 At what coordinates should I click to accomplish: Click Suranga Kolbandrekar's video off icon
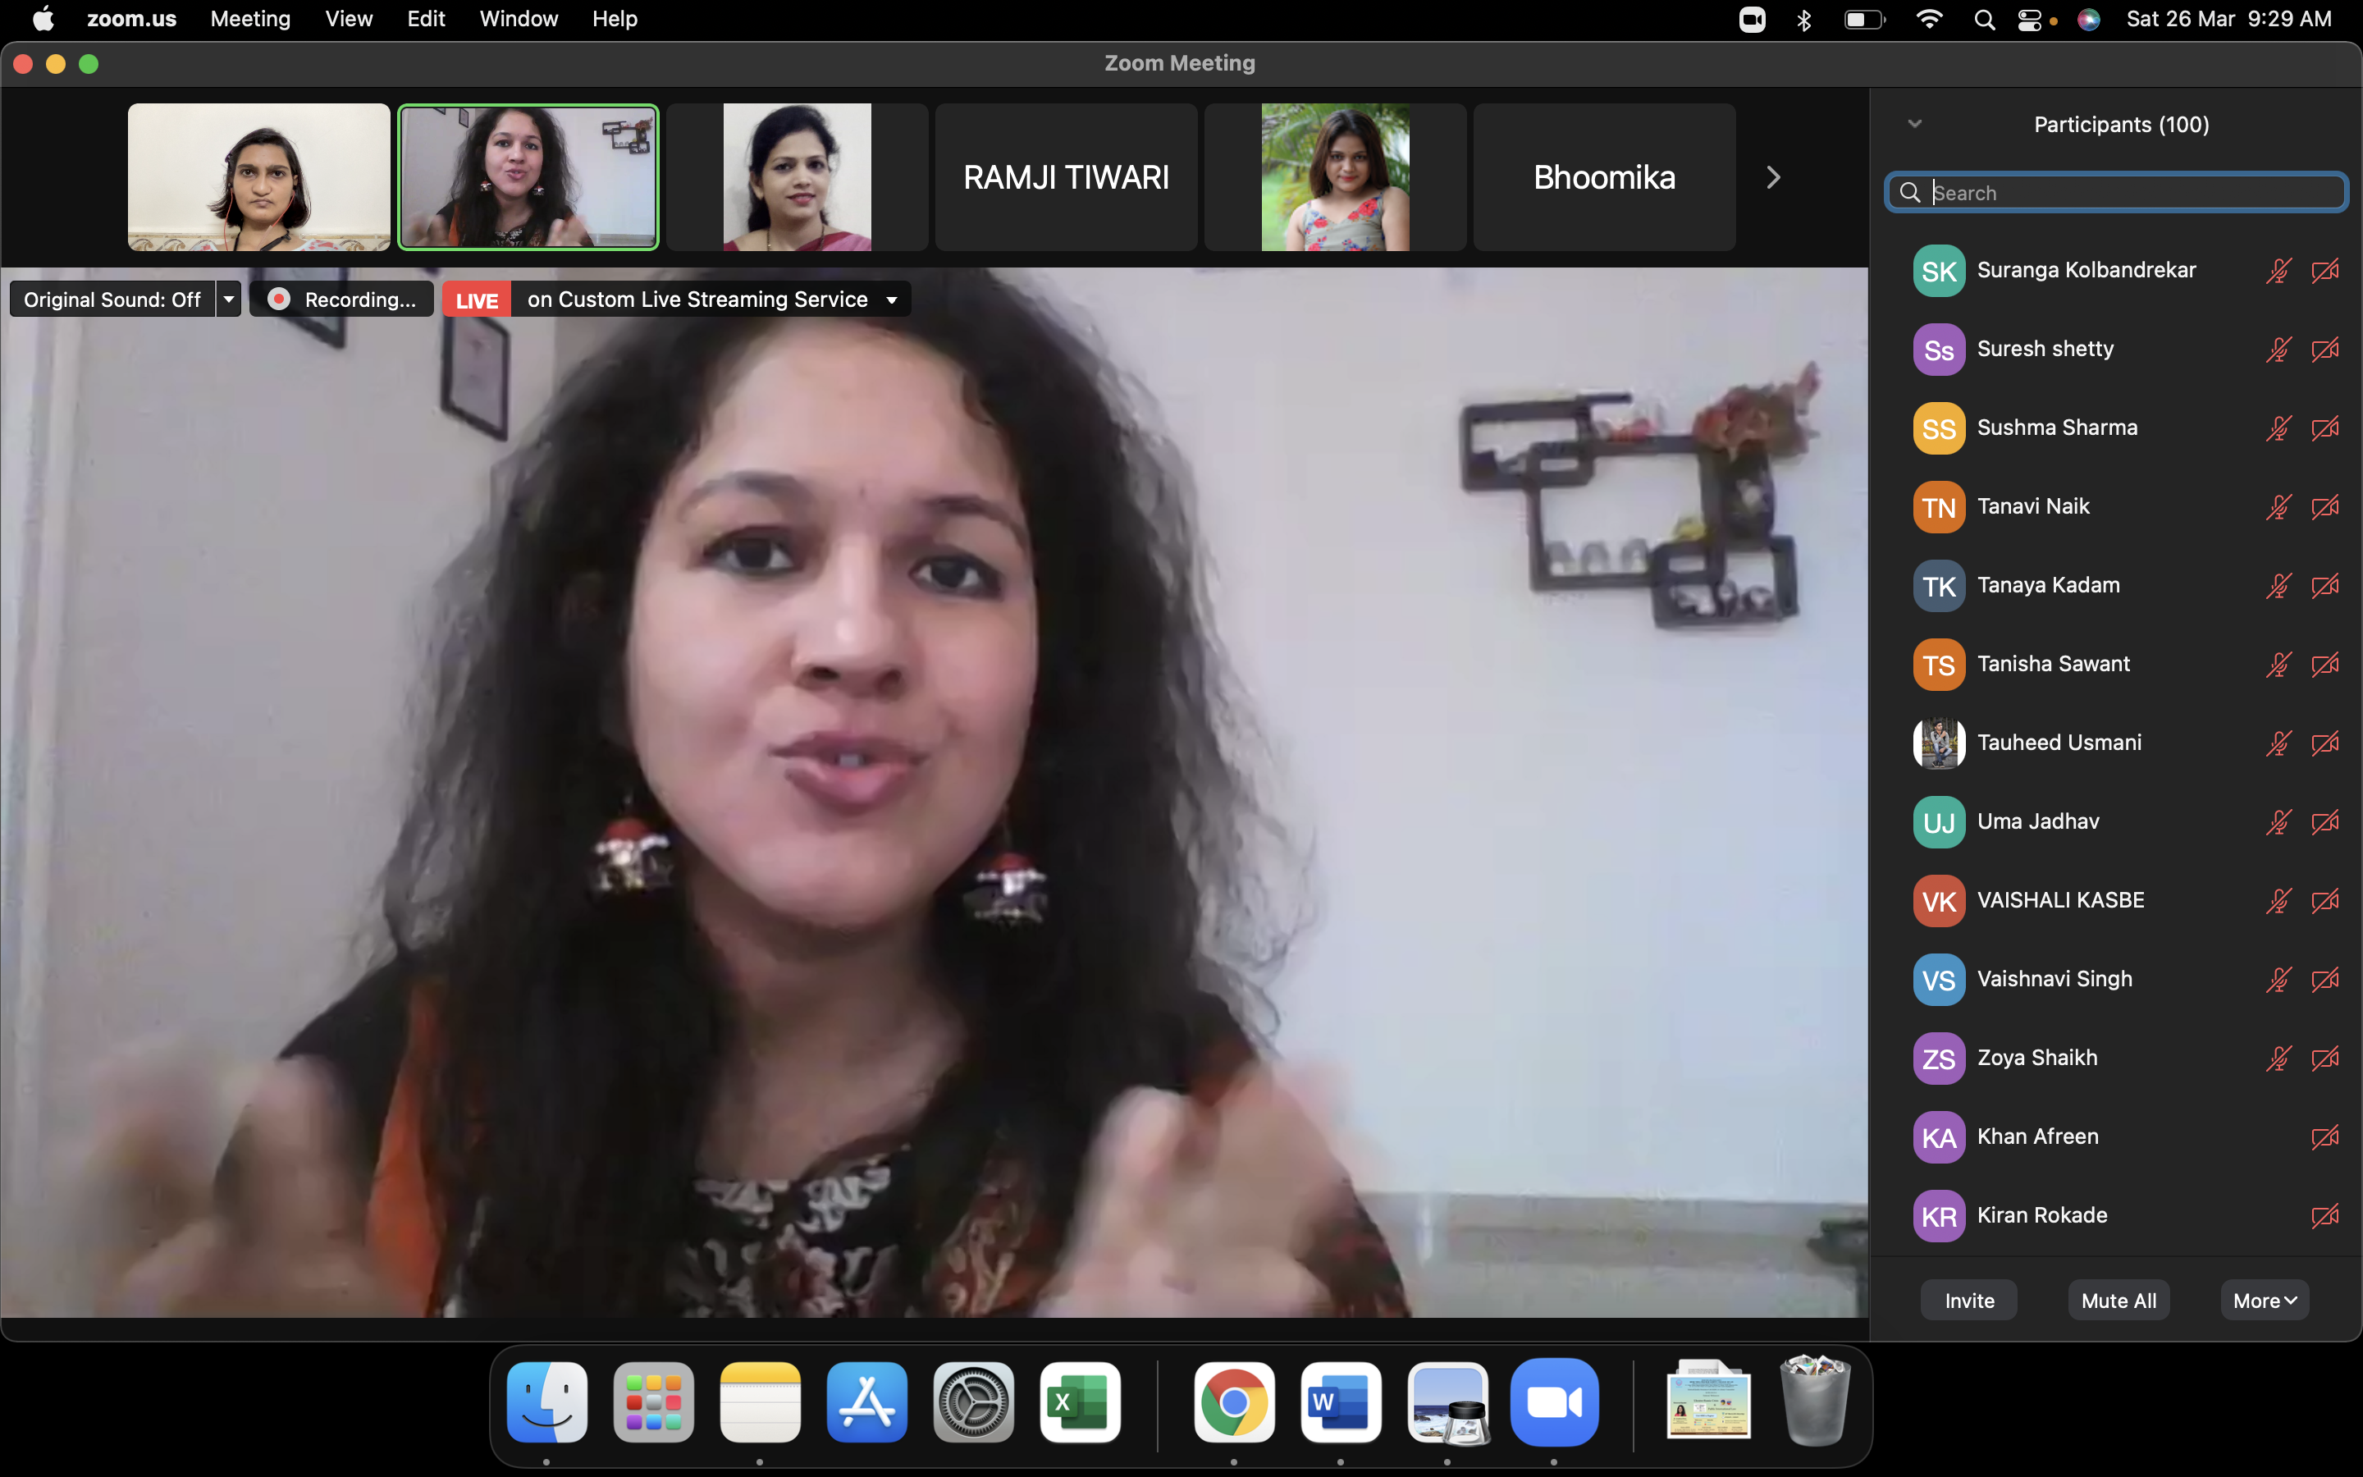(x=2325, y=271)
